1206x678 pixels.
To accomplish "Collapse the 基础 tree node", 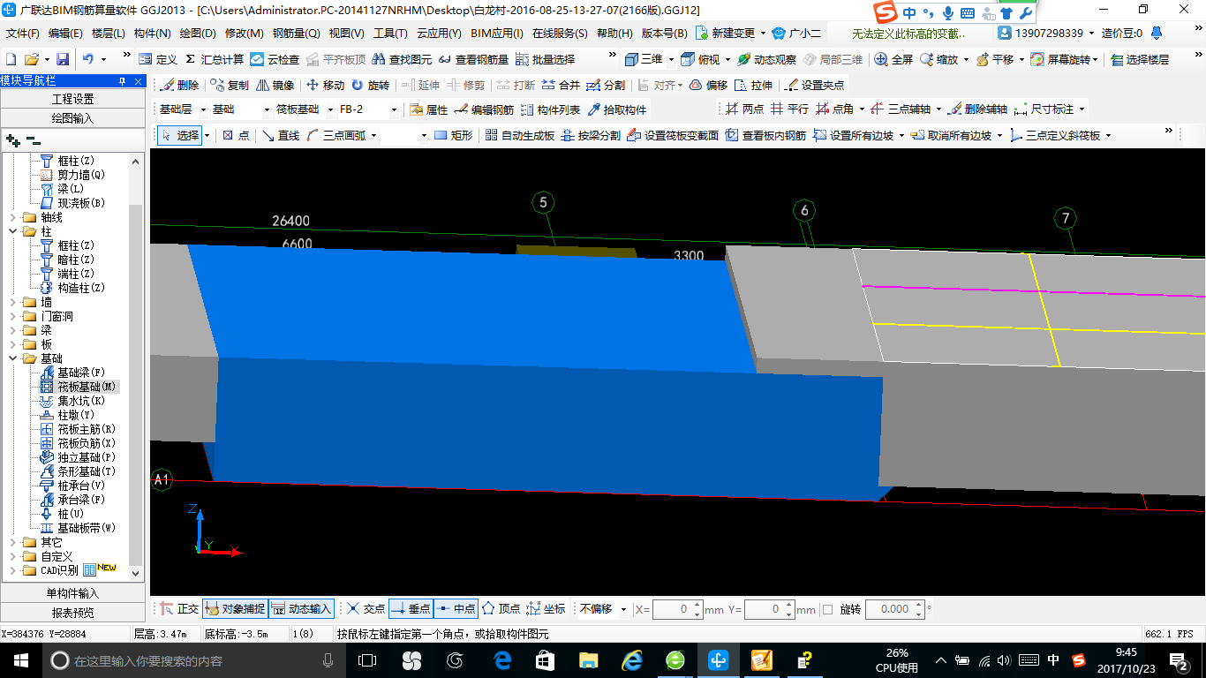I will (x=11, y=358).
